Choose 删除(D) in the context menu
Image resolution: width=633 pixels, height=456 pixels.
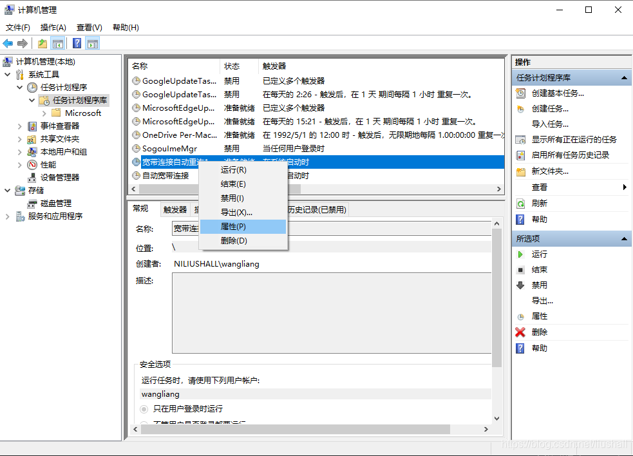tap(243, 241)
